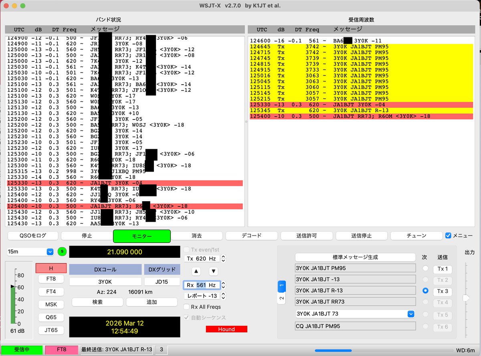
Task: Click row 125400 JA1BJT RR73 in 受信周波数 pane
Action: (x=361, y=116)
